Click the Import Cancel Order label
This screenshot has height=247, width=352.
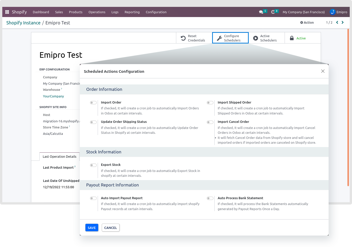233,122
